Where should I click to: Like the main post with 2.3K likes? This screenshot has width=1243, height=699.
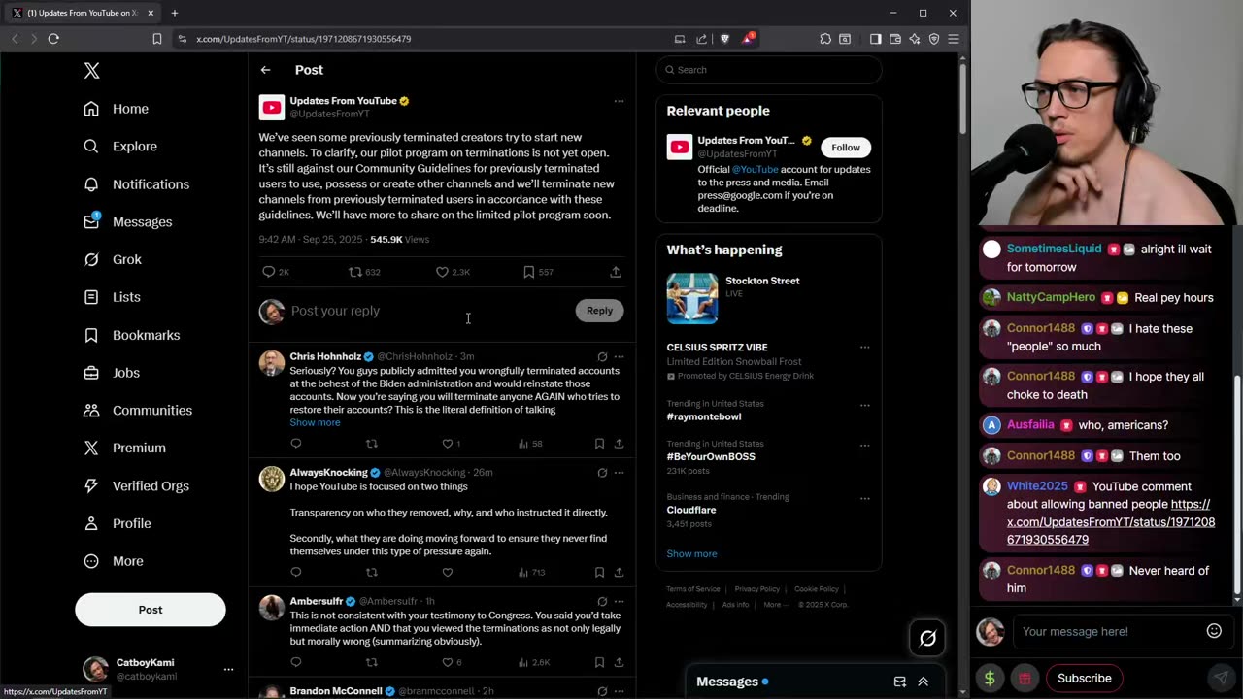coord(442,272)
